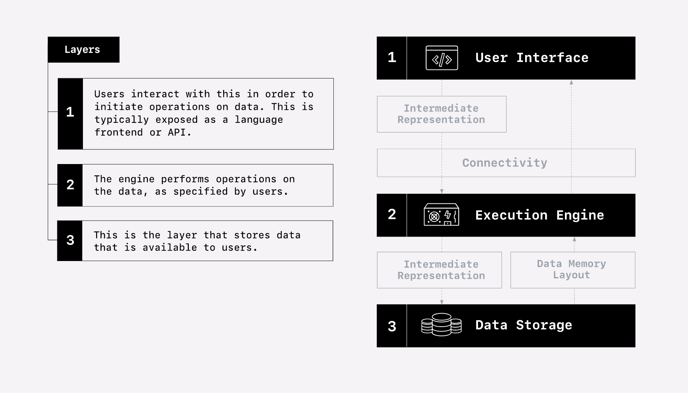Click the number 2 badge in Layers list

coord(70,185)
